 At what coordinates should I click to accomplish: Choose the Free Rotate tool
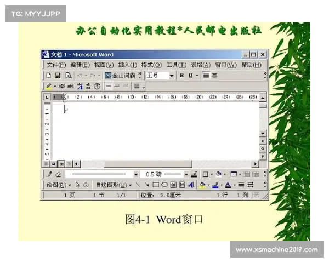pyautogui.click(x=86, y=185)
